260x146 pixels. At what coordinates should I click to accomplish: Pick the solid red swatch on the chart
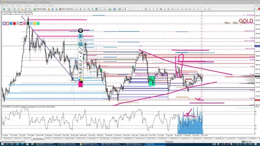[15, 24]
